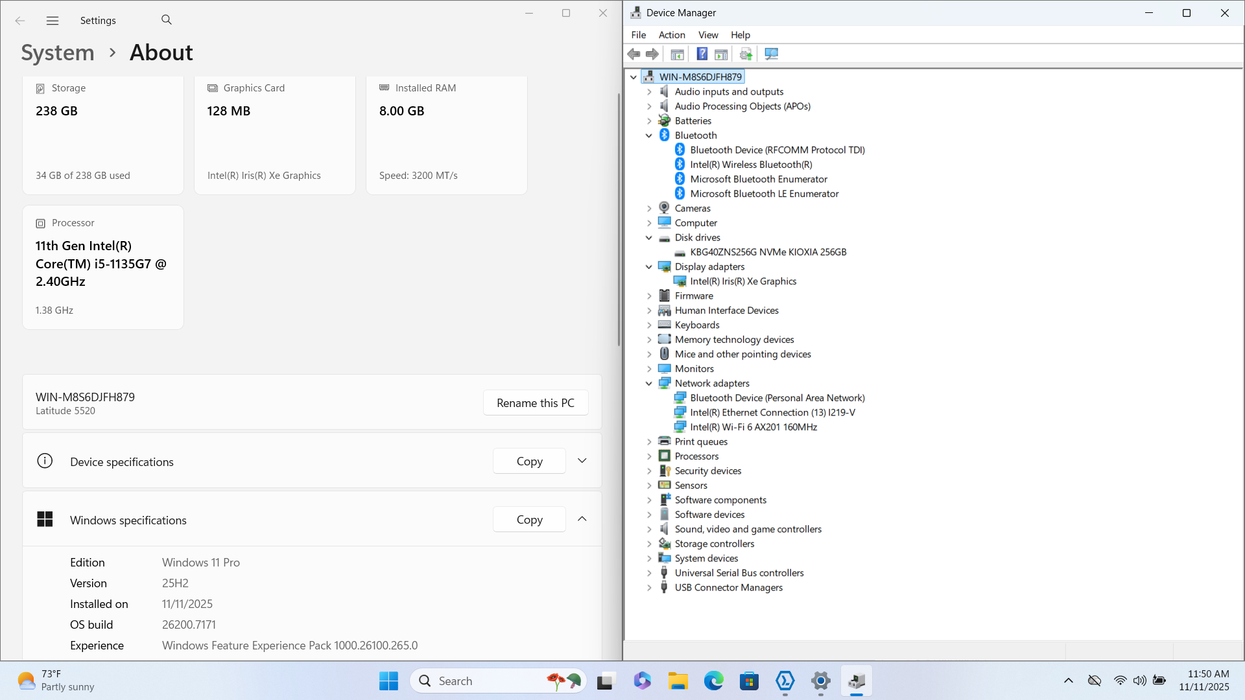
Task: Click the Rename this PC button
Action: pyautogui.click(x=535, y=402)
